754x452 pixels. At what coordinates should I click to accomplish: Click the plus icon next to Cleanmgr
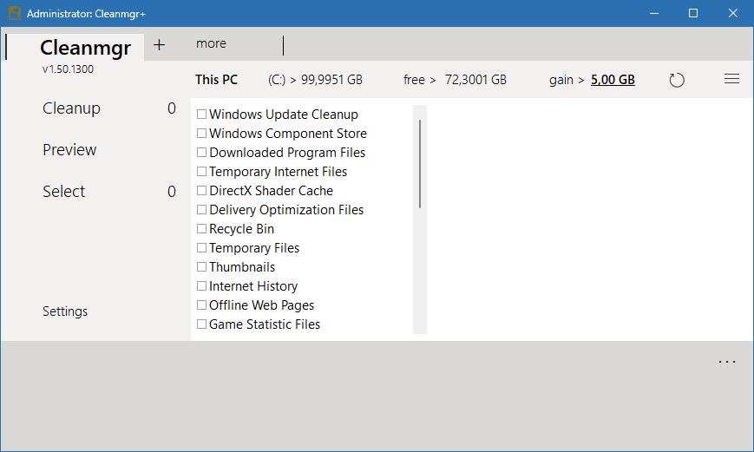159,45
